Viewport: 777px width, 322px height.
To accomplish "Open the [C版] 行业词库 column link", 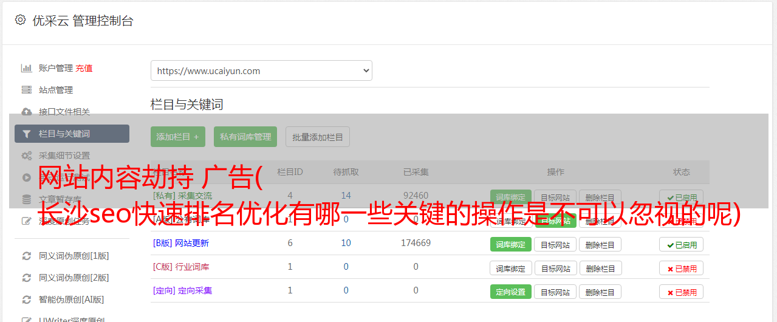I will [180, 267].
